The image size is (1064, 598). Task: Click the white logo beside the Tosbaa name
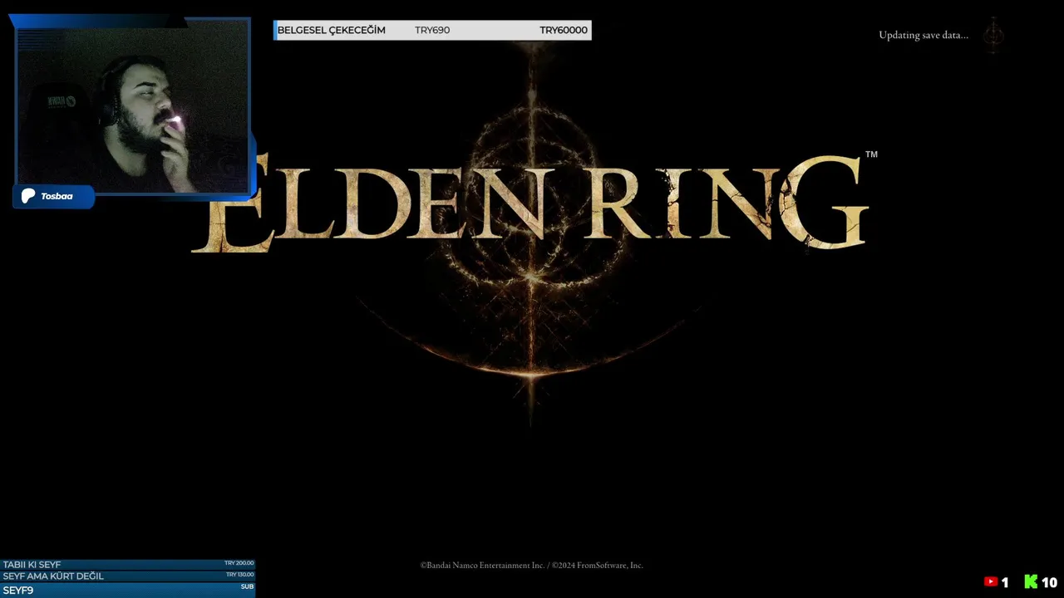[28, 196]
